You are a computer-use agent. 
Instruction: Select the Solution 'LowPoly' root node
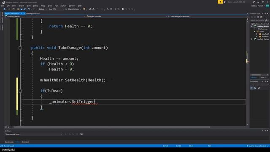click(x=260, y=24)
